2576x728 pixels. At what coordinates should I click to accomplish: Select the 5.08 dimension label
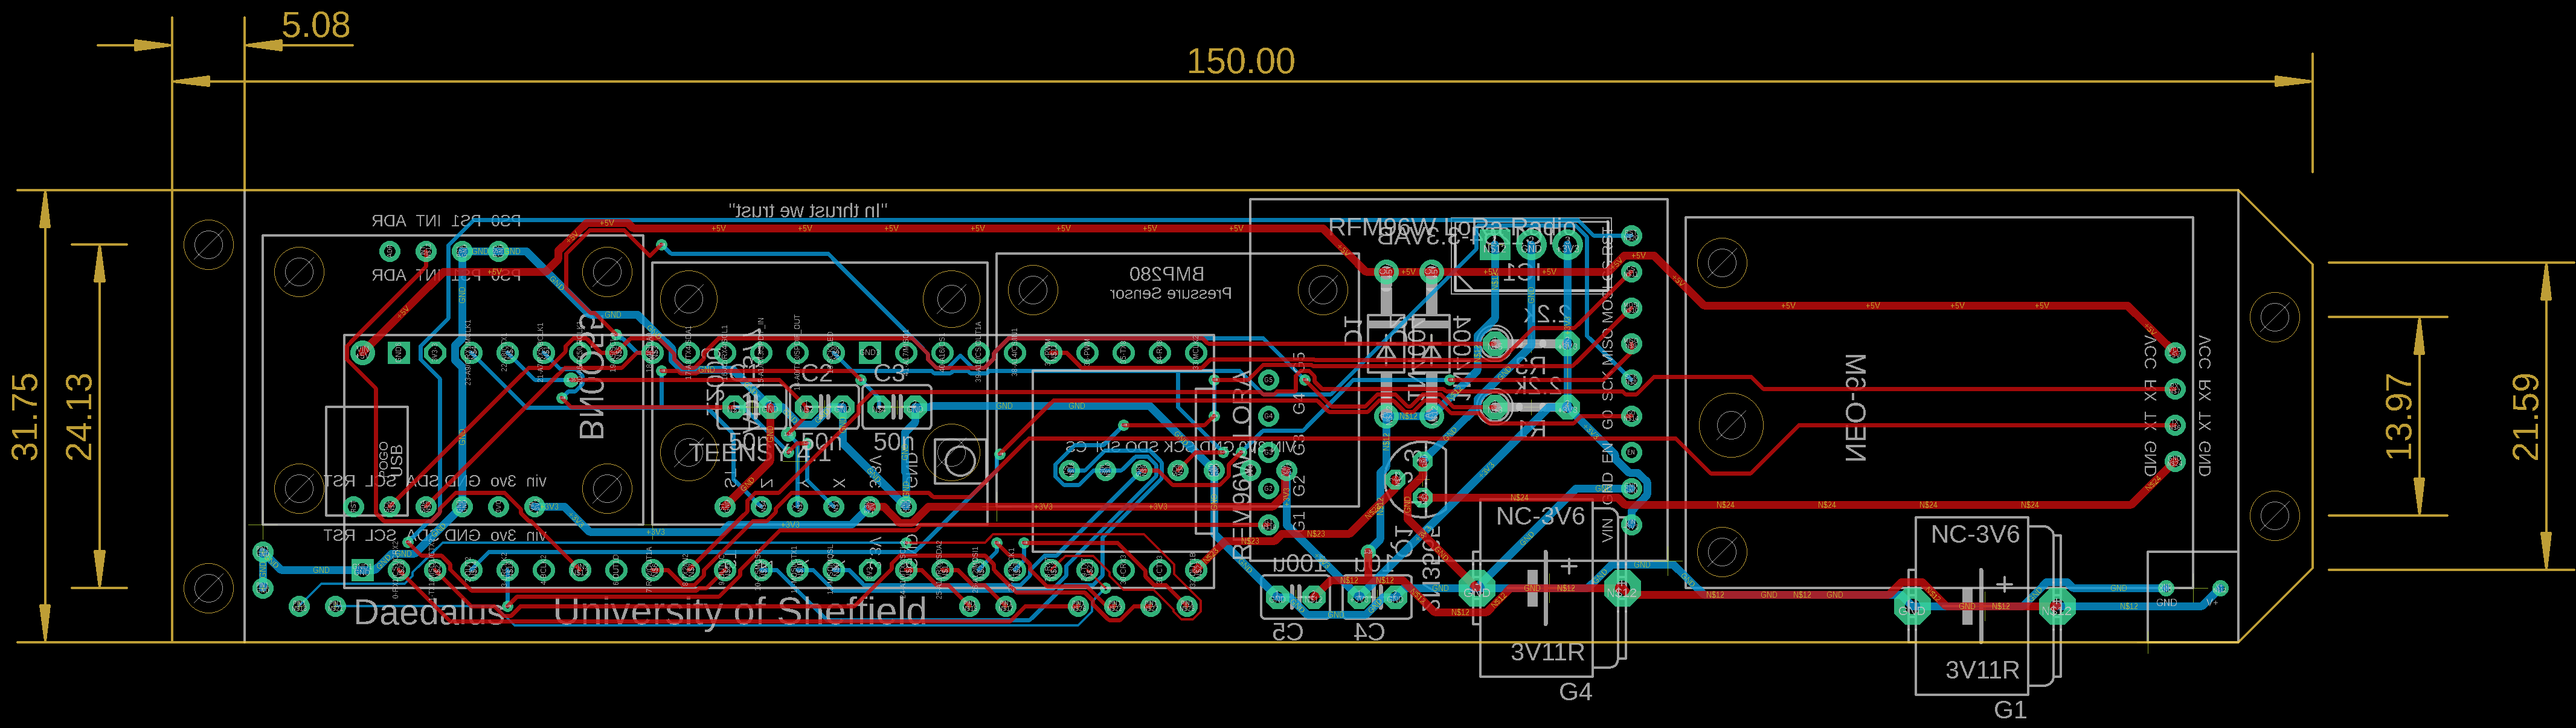point(316,25)
